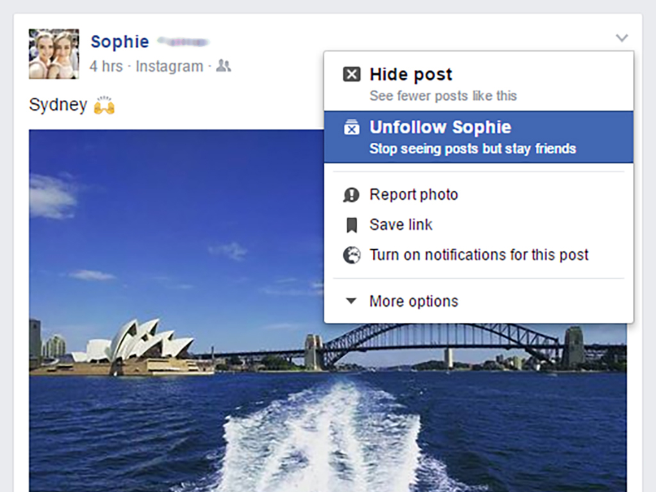Click the 4 hrs timestamp link
Viewport: 656px width, 492px height.
[106, 66]
